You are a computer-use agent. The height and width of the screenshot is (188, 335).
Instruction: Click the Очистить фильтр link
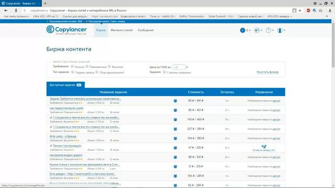coord(267,72)
